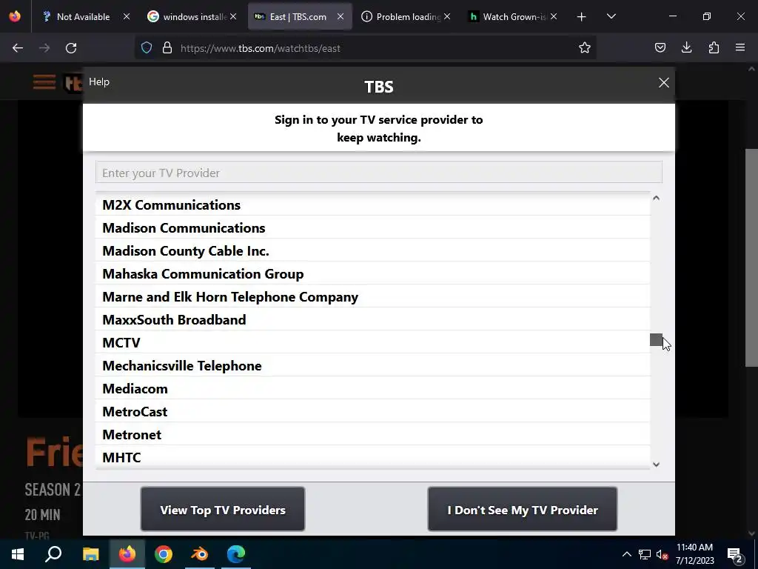Image resolution: width=758 pixels, height=569 pixels.
Task: Open Firefox extensions menu
Action: [x=714, y=48]
